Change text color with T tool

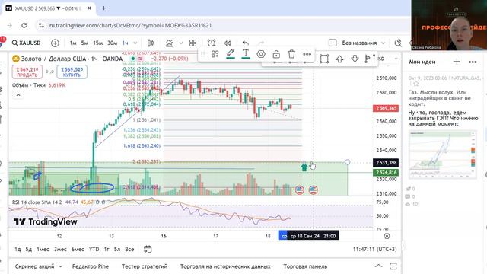click(x=246, y=54)
